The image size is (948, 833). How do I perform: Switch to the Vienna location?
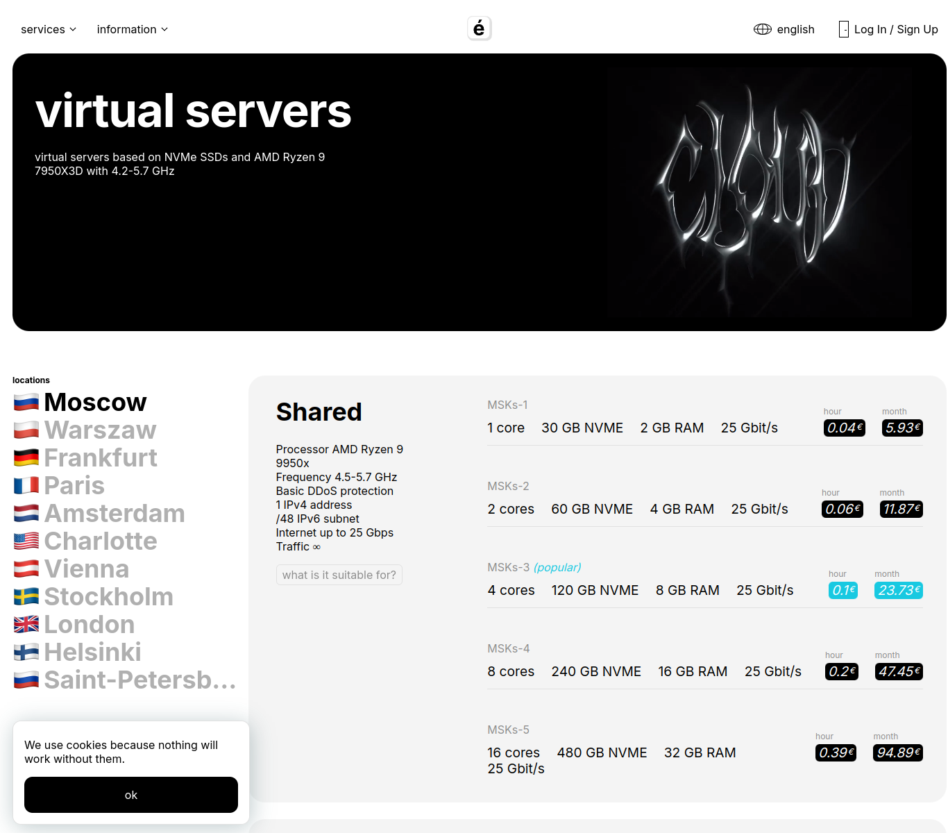[87, 569]
